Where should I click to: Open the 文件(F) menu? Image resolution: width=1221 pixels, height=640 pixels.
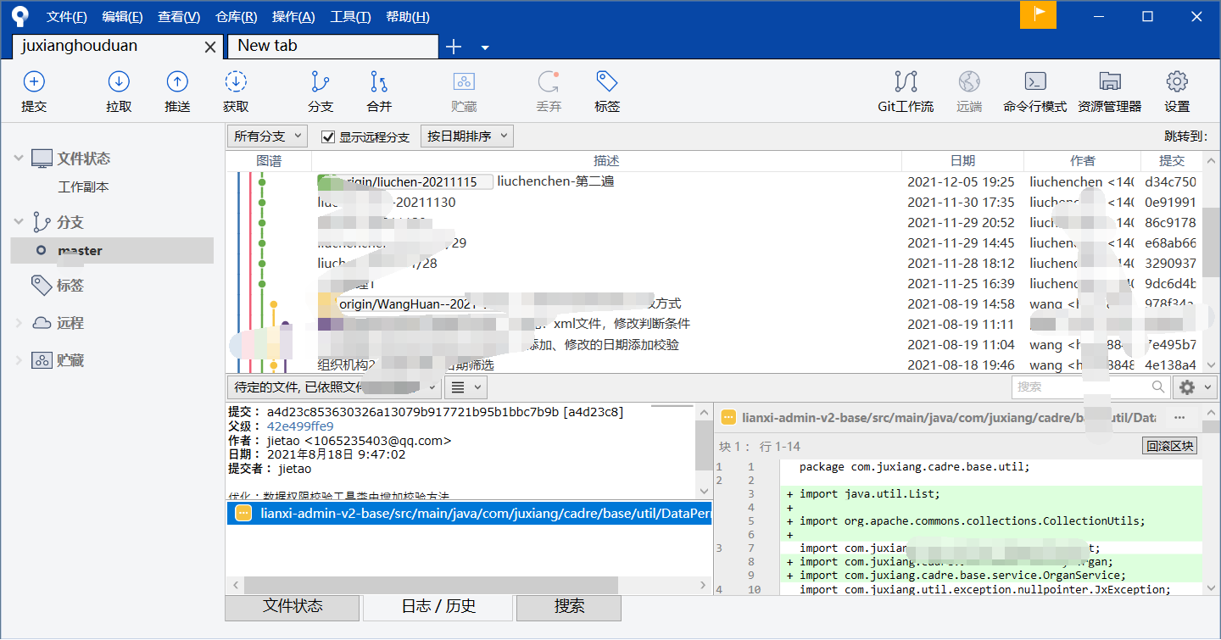click(67, 17)
